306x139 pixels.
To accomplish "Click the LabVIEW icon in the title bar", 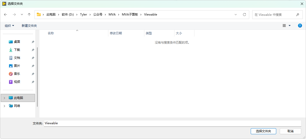I will 4,4.
